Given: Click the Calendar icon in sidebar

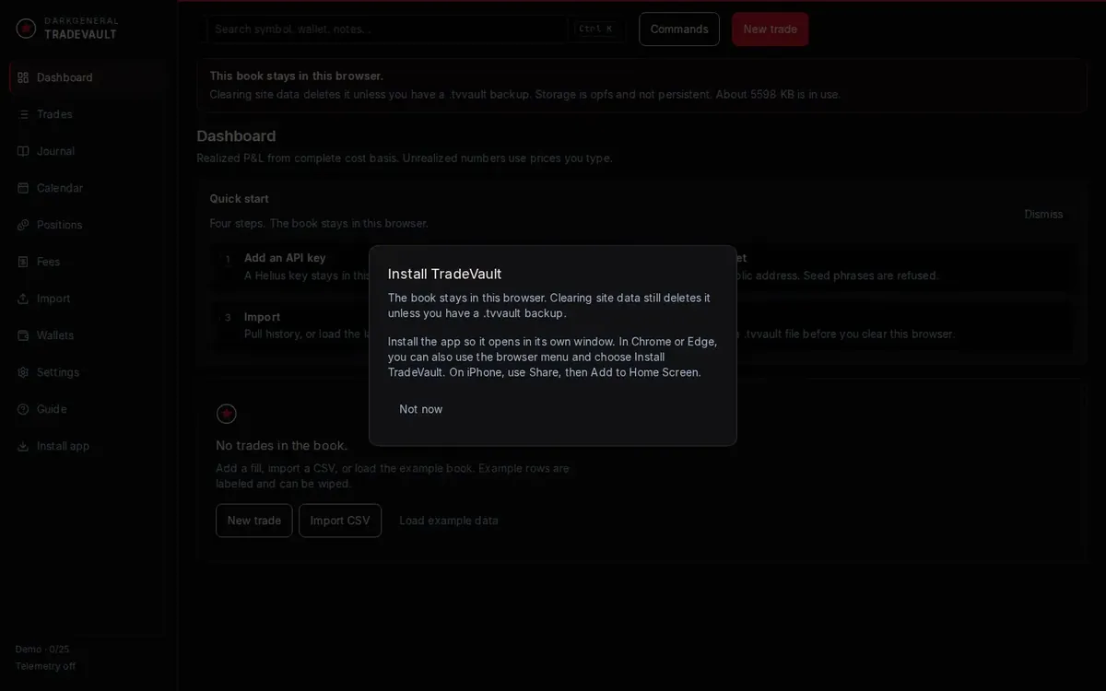Looking at the screenshot, I should [x=23, y=188].
